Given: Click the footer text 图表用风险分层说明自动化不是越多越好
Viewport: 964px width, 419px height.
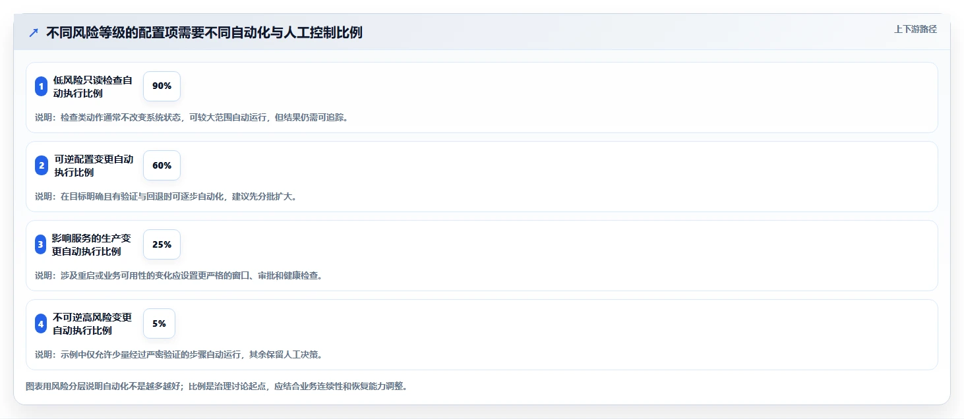Looking at the screenshot, I should click(x=216, y=386).
